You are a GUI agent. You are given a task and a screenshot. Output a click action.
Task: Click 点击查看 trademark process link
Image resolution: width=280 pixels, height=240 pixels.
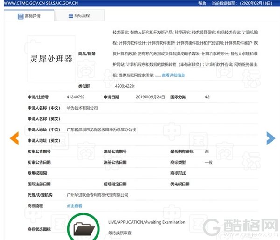(74, 206)
